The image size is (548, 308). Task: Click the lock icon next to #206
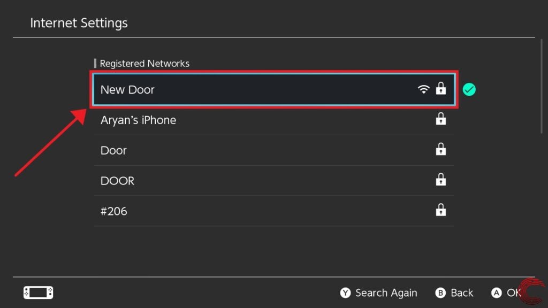pyautogui.click(x=441, y=210)
